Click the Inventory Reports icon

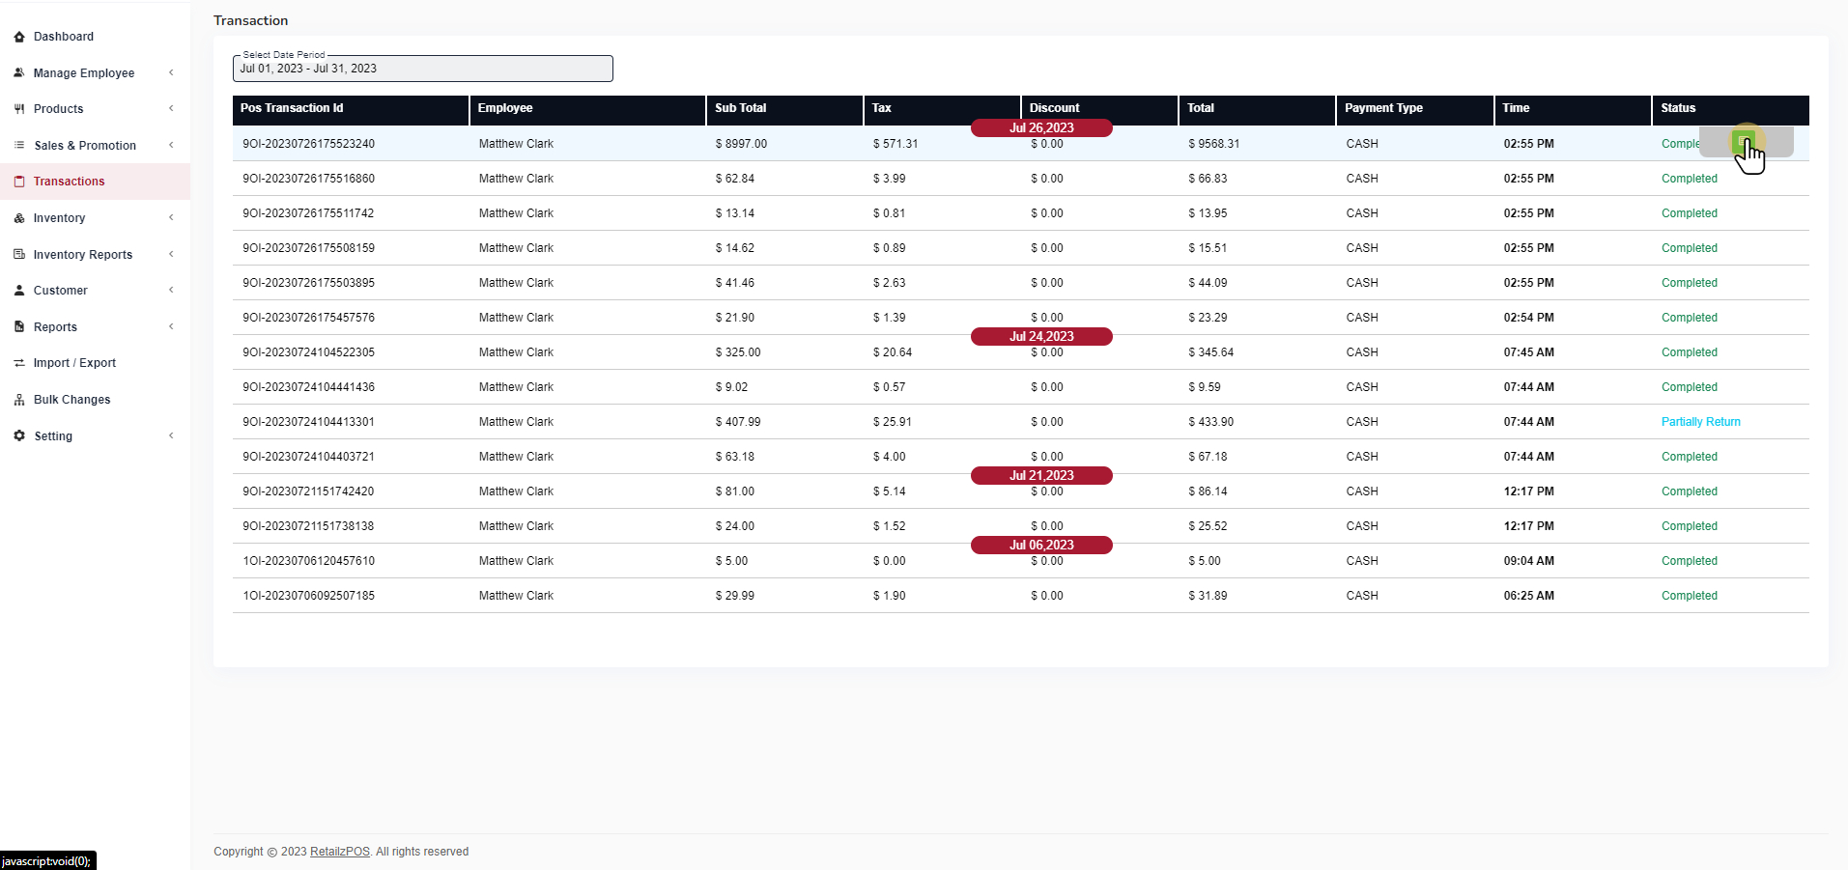[x=19, y=254]
